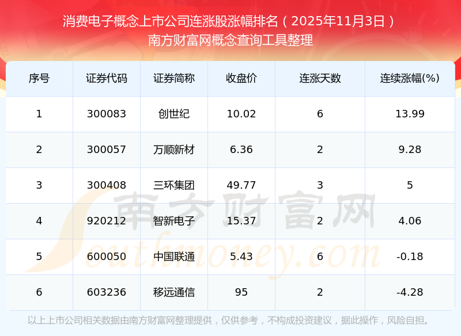The image size is (461, 336).
Task: Click the 连涨天数 value 6 for 中国联通
Action: pyautogui.click(x=320, y=257)
